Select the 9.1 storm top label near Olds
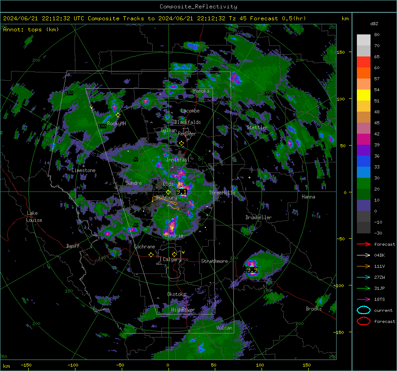The image size is (397, 371). click(181, 192)
